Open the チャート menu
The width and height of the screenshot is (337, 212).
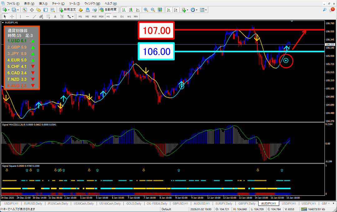click(58, 3)
